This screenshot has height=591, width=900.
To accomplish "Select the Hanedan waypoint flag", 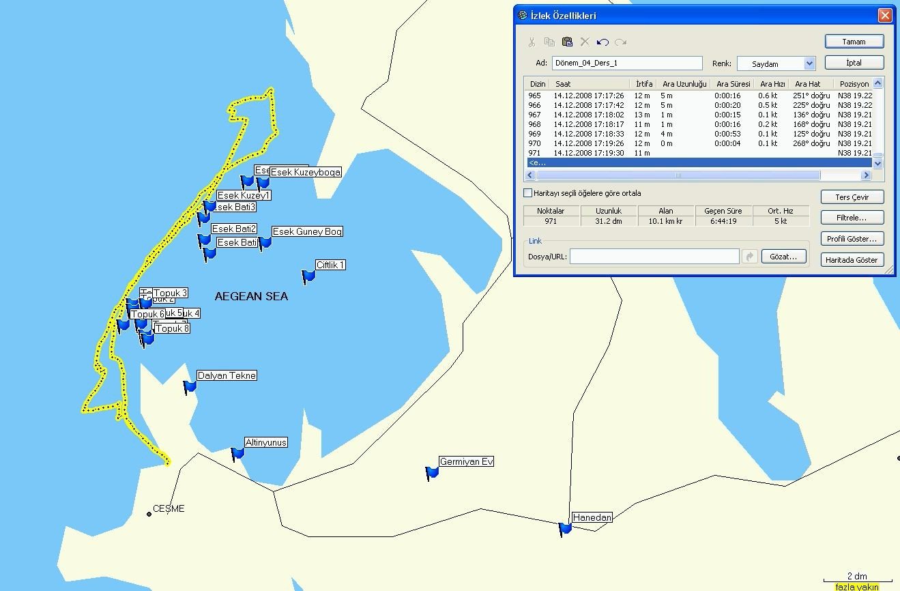I will pyautogui.click(x=564, y=528).
